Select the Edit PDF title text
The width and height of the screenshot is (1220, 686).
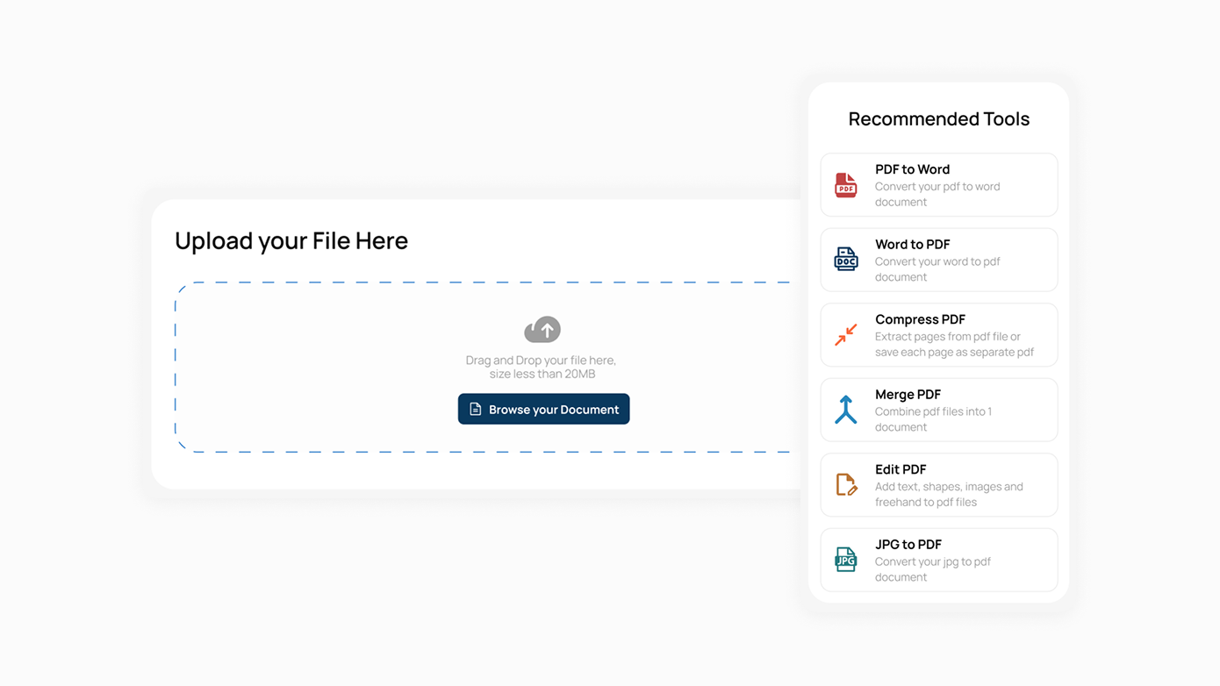pyautogui.click(x=901, y=469)
